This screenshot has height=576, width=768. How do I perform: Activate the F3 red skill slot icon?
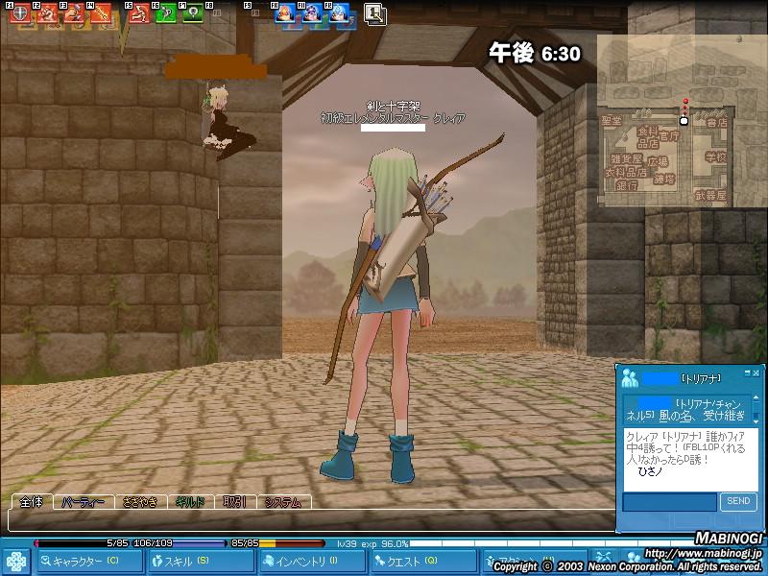pos(74,13)
